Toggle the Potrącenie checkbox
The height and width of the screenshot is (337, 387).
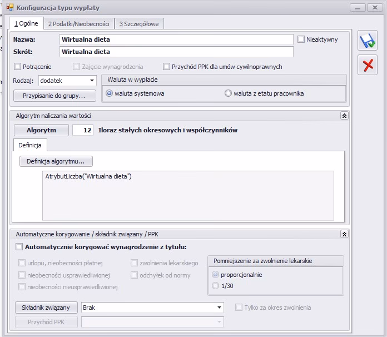coord(18,67)
